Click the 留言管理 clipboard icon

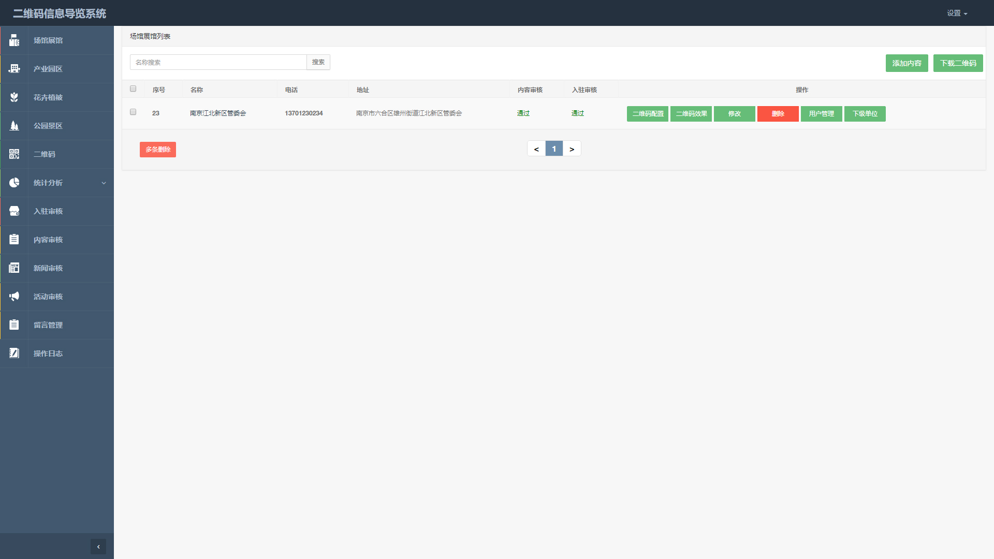[x=14, y=325]
